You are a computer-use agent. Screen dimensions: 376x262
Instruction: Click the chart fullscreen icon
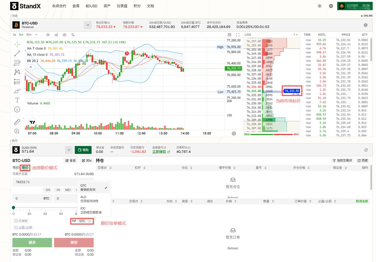tap(238, 35)
